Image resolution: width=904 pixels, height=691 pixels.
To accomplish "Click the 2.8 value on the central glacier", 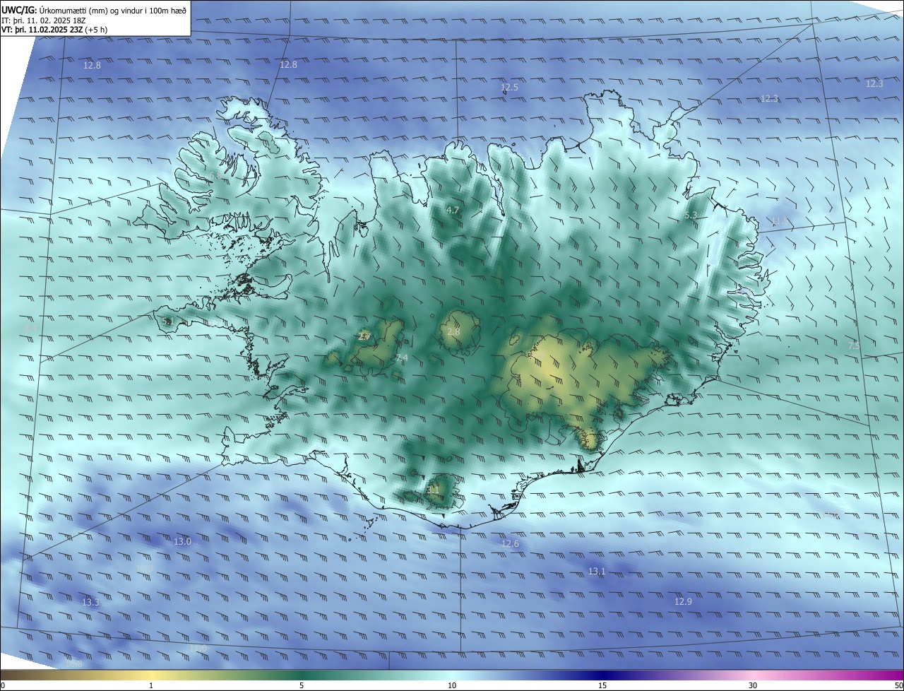I will click(x=453, y=331).
